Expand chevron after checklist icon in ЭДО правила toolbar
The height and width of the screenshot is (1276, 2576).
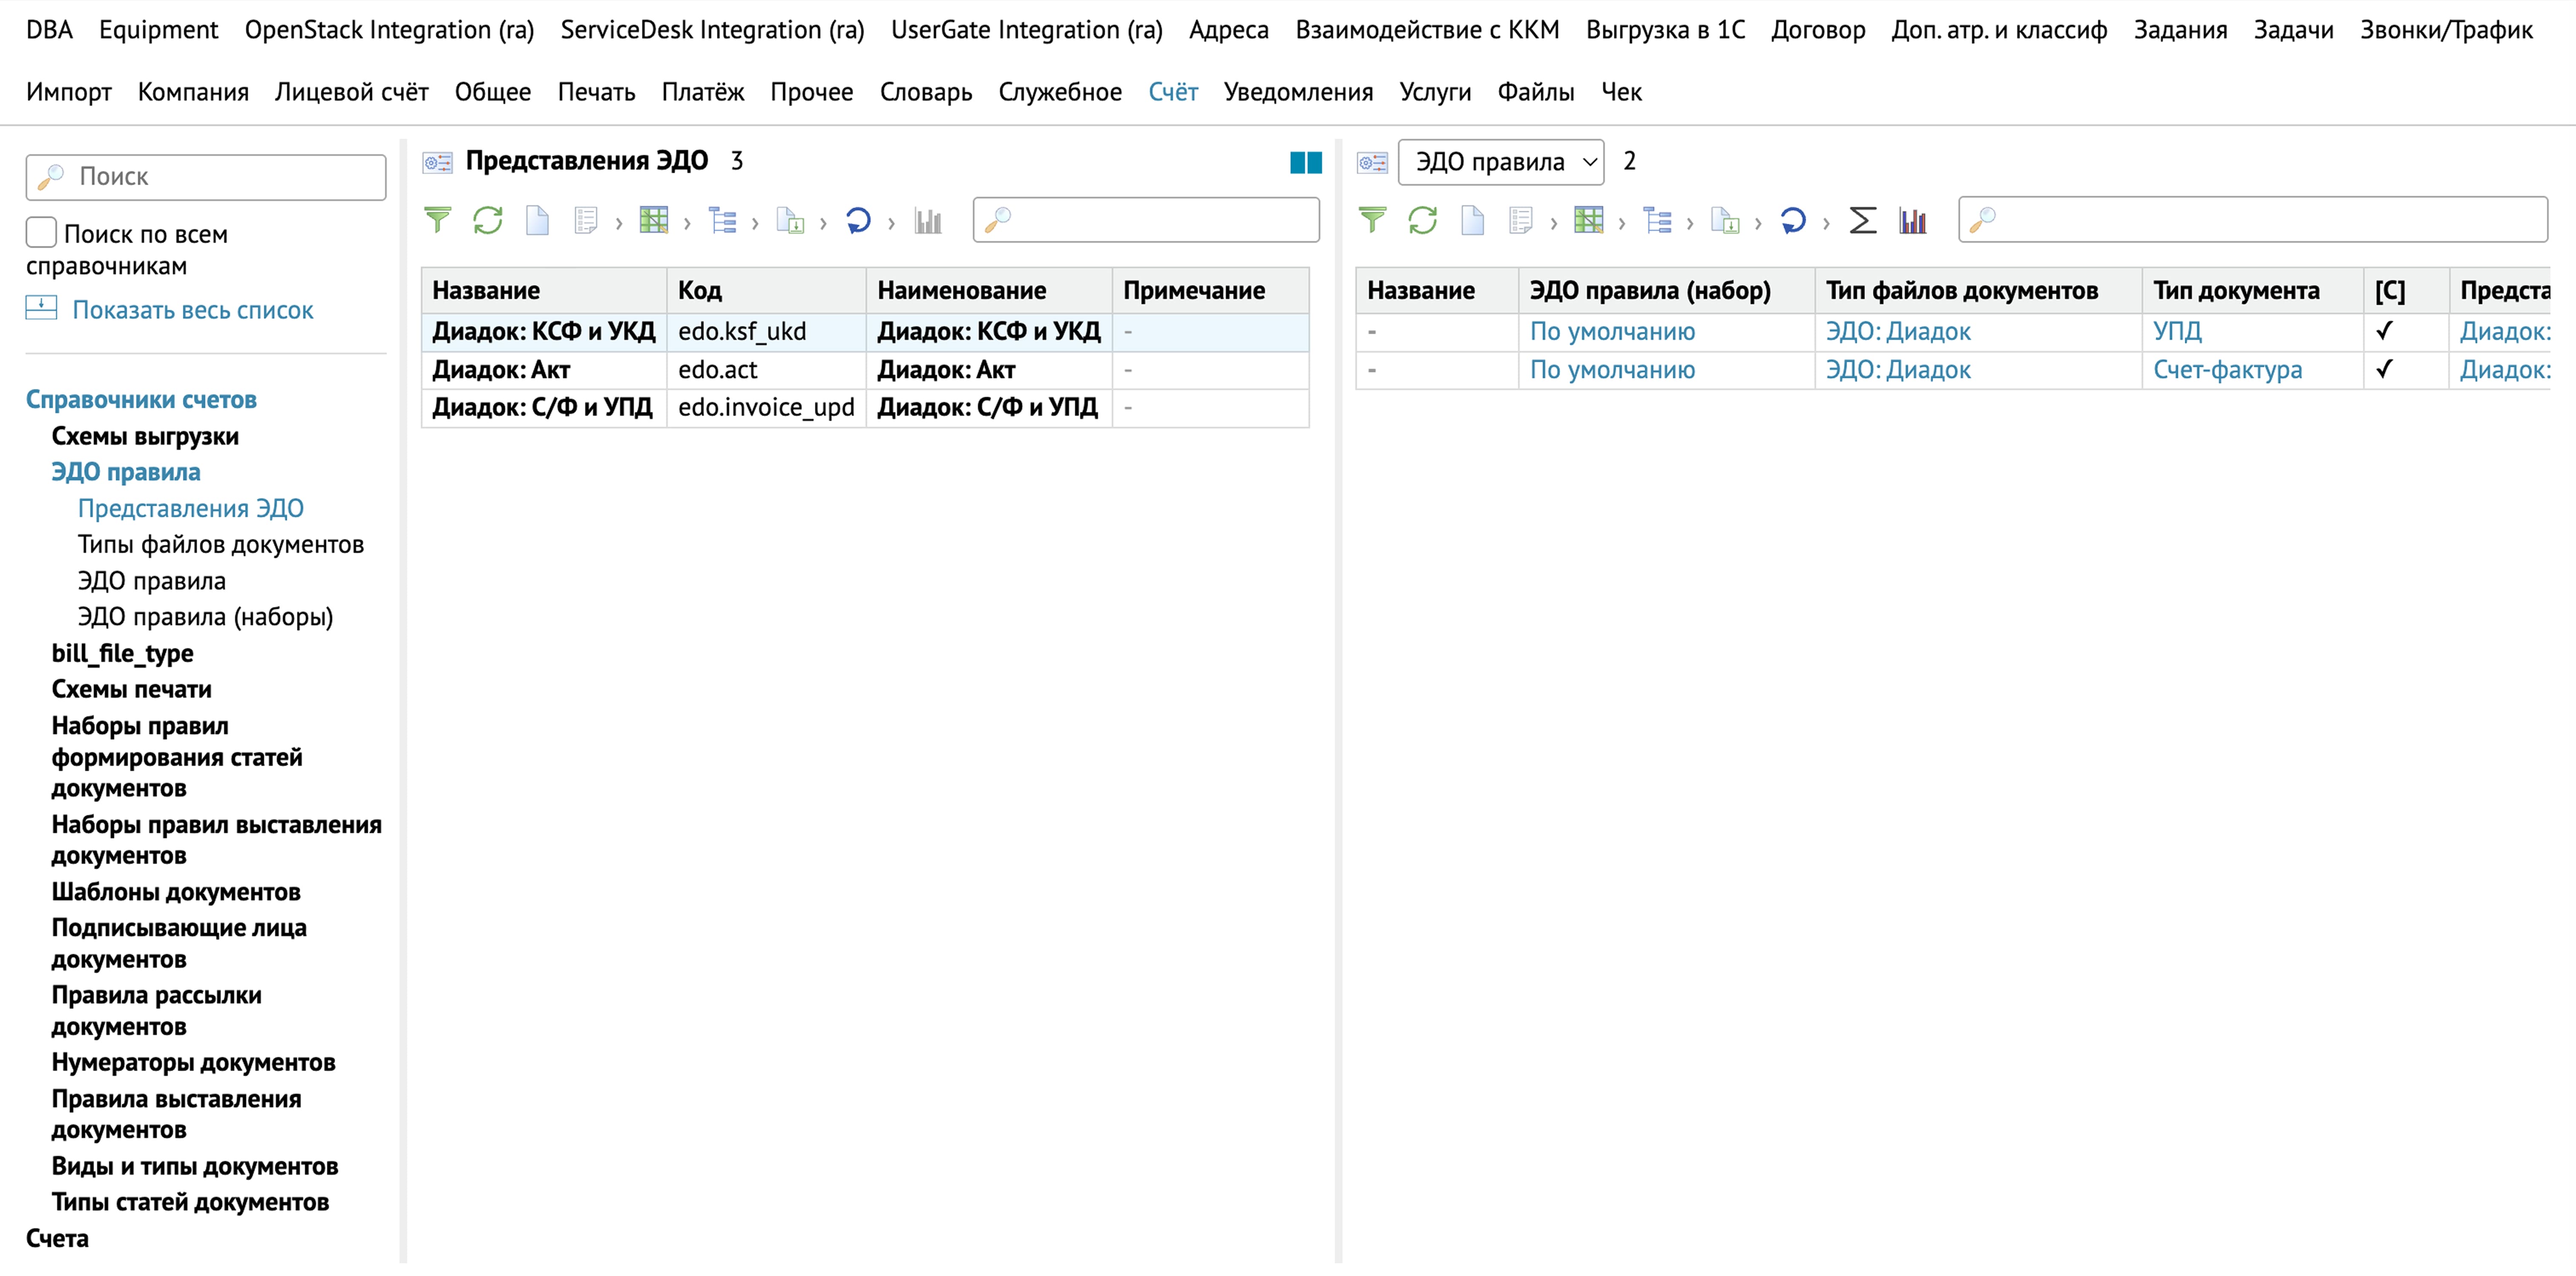(1554, 223)
